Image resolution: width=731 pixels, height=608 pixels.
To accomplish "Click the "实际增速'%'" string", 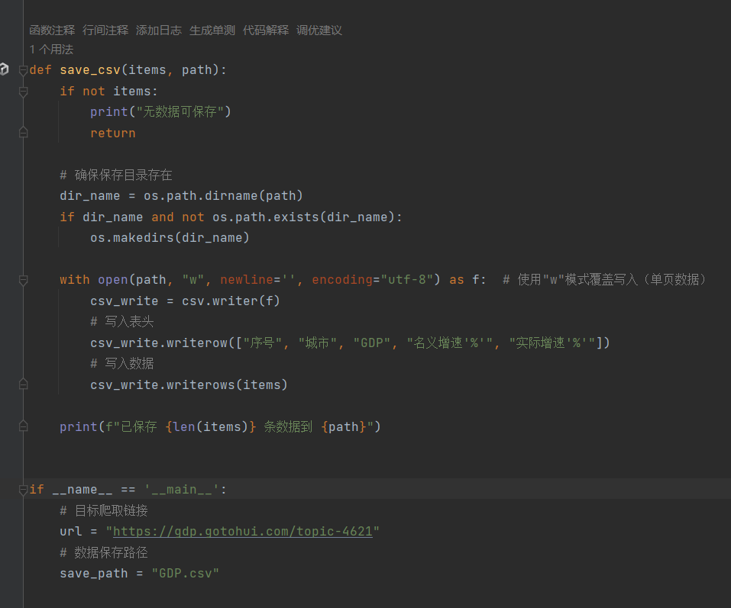I will coord(552,343).
